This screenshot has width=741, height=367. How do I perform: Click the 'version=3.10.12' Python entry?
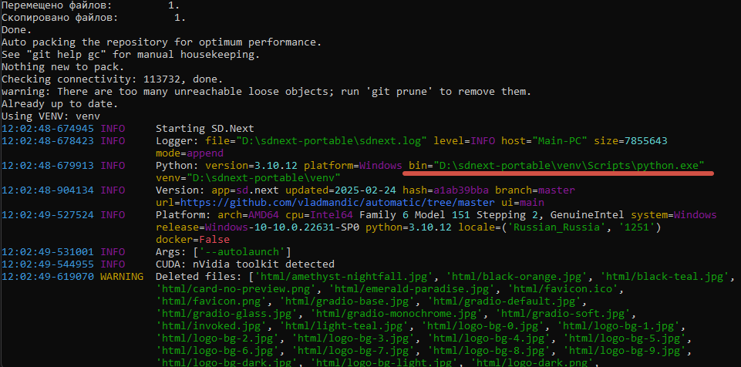click(x=251, y=165)
